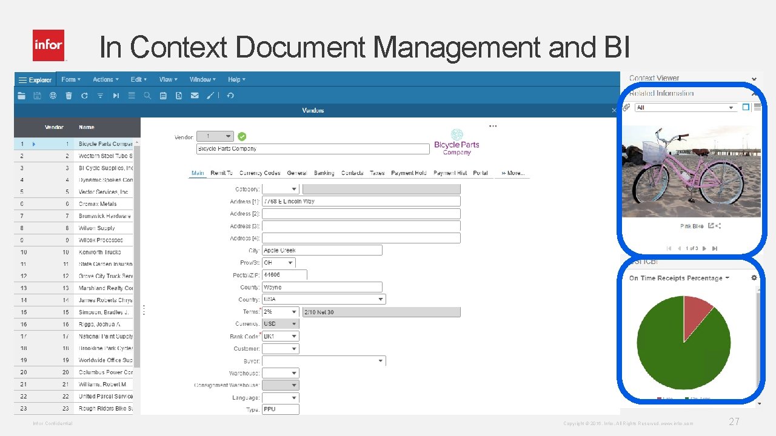This screenshot has height=436, width=776.
Task: Select the filter toolbar icon
Action: 100,95
